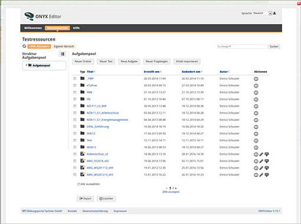Select the checkbox for Arbeitsschutz_v2
This screenshot has height=224, width=301.
pos(75,154)
